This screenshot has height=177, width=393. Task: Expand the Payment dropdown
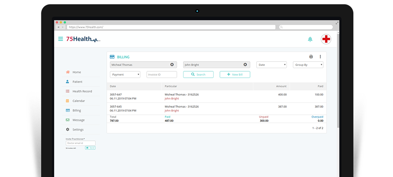click(x=125, y=75)
